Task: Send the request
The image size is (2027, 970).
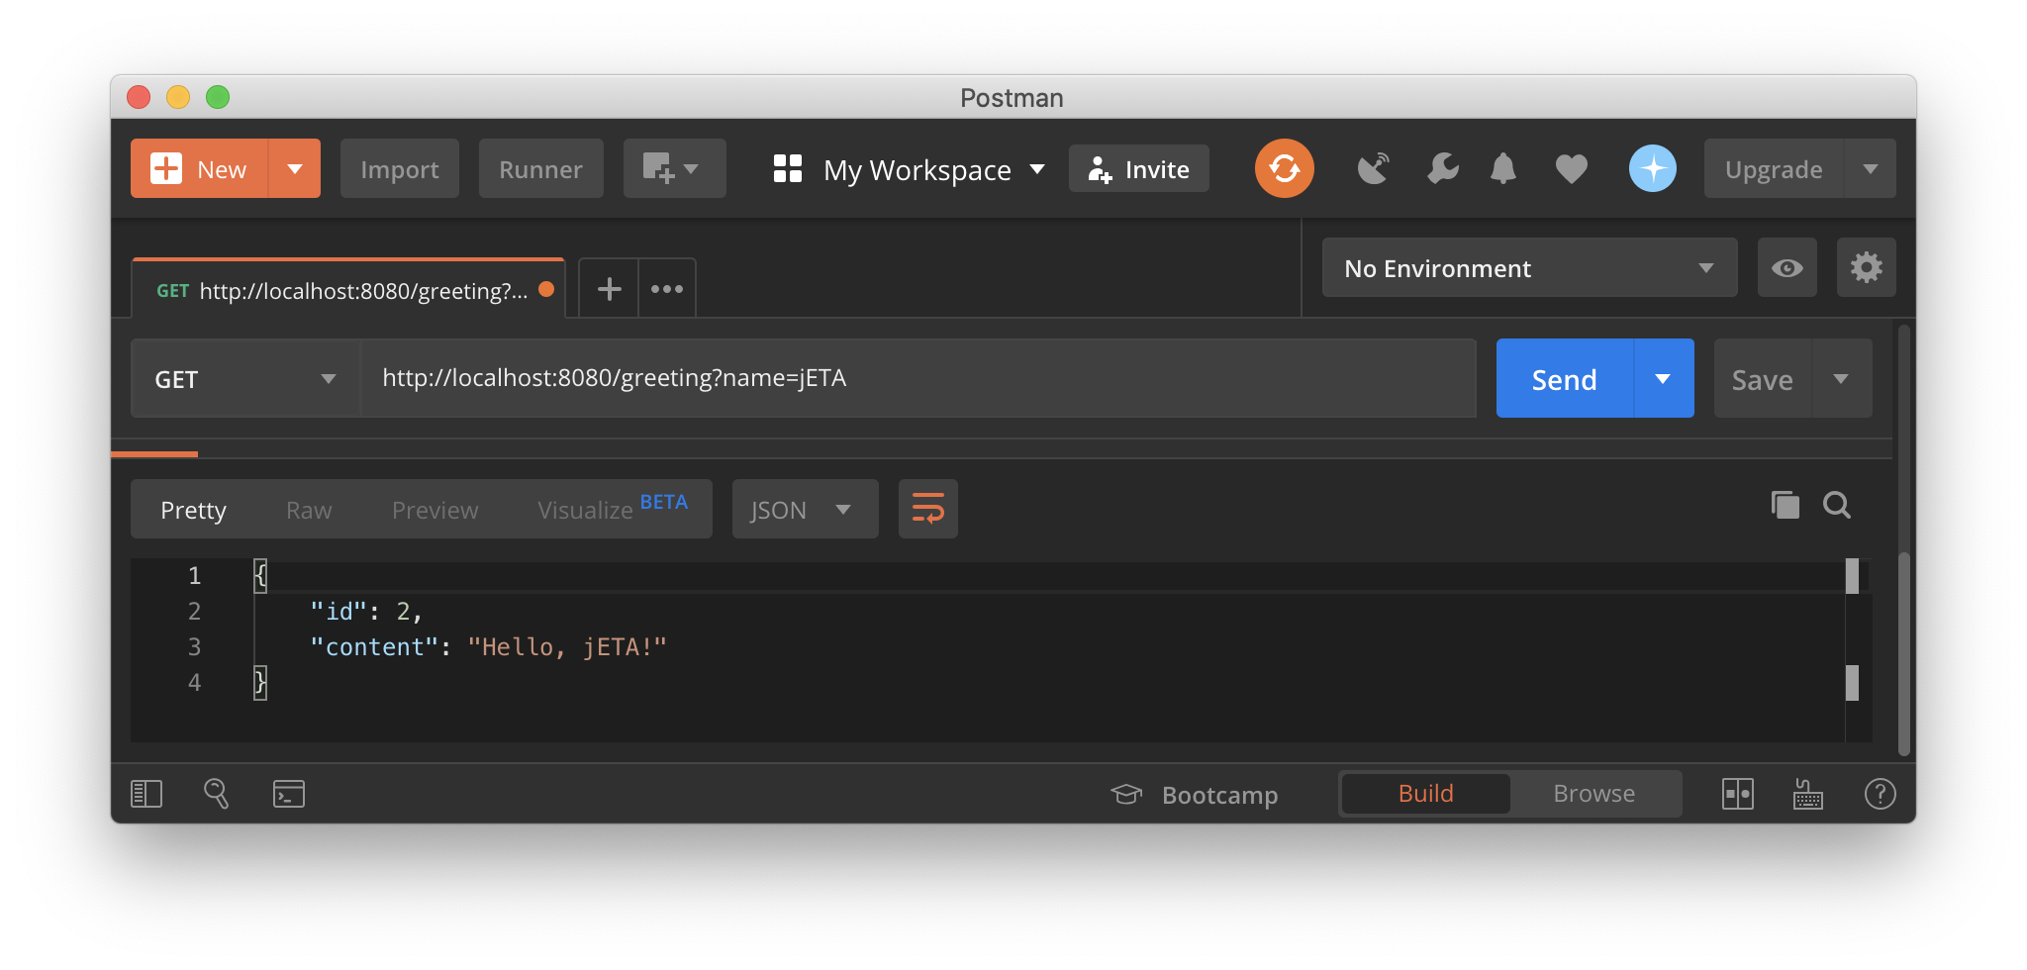Action: pos(1564,378)
